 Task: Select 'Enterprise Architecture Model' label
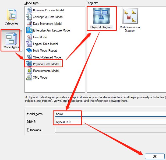click(52, 30)
